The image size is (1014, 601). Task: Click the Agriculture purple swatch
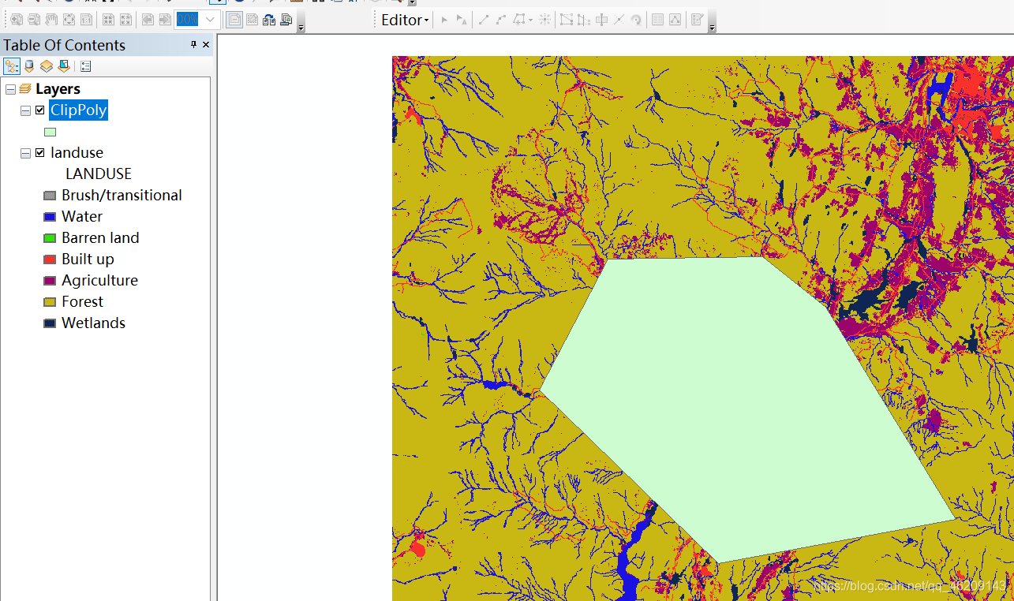pyautogui.click(x=50, y=281)
